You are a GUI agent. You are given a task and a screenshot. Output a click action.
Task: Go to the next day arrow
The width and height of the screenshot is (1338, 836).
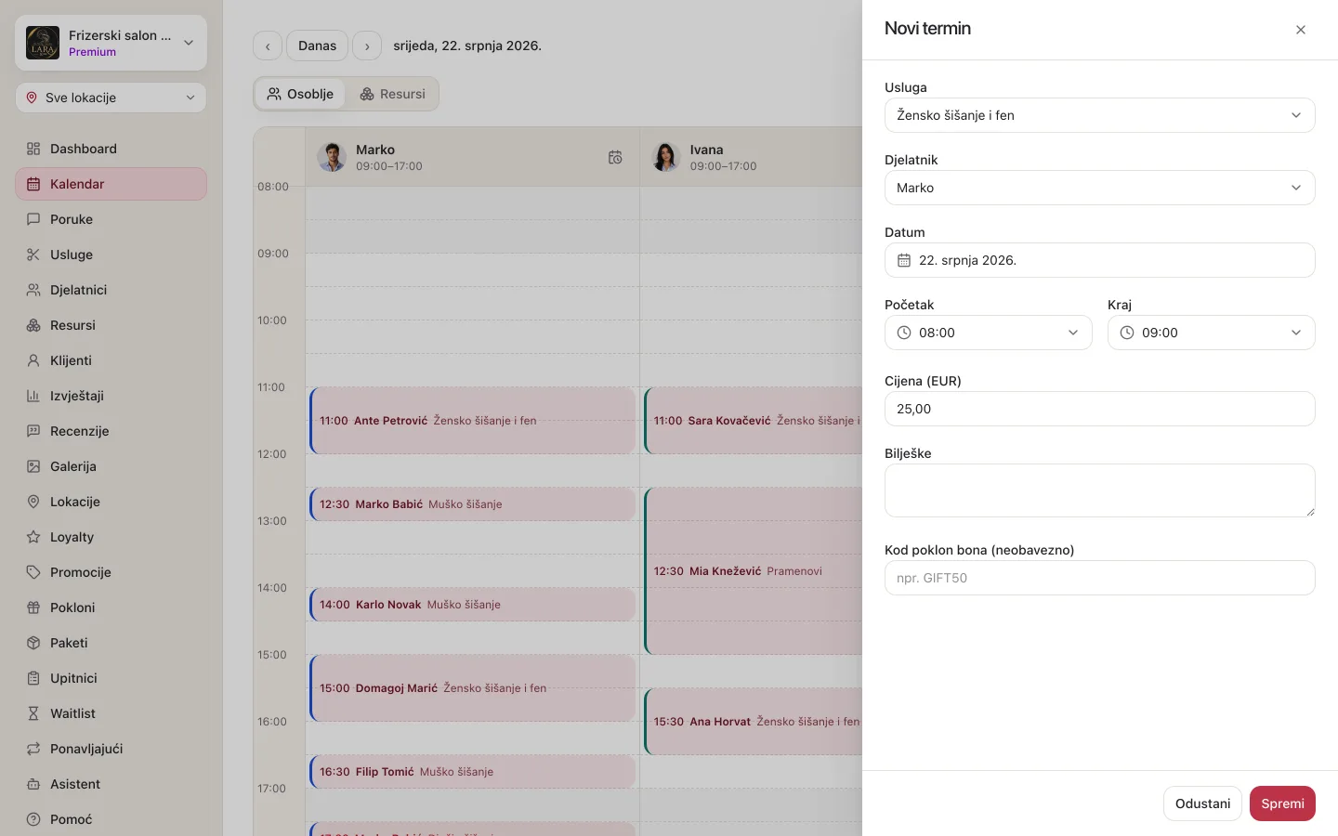click(367, 46)
